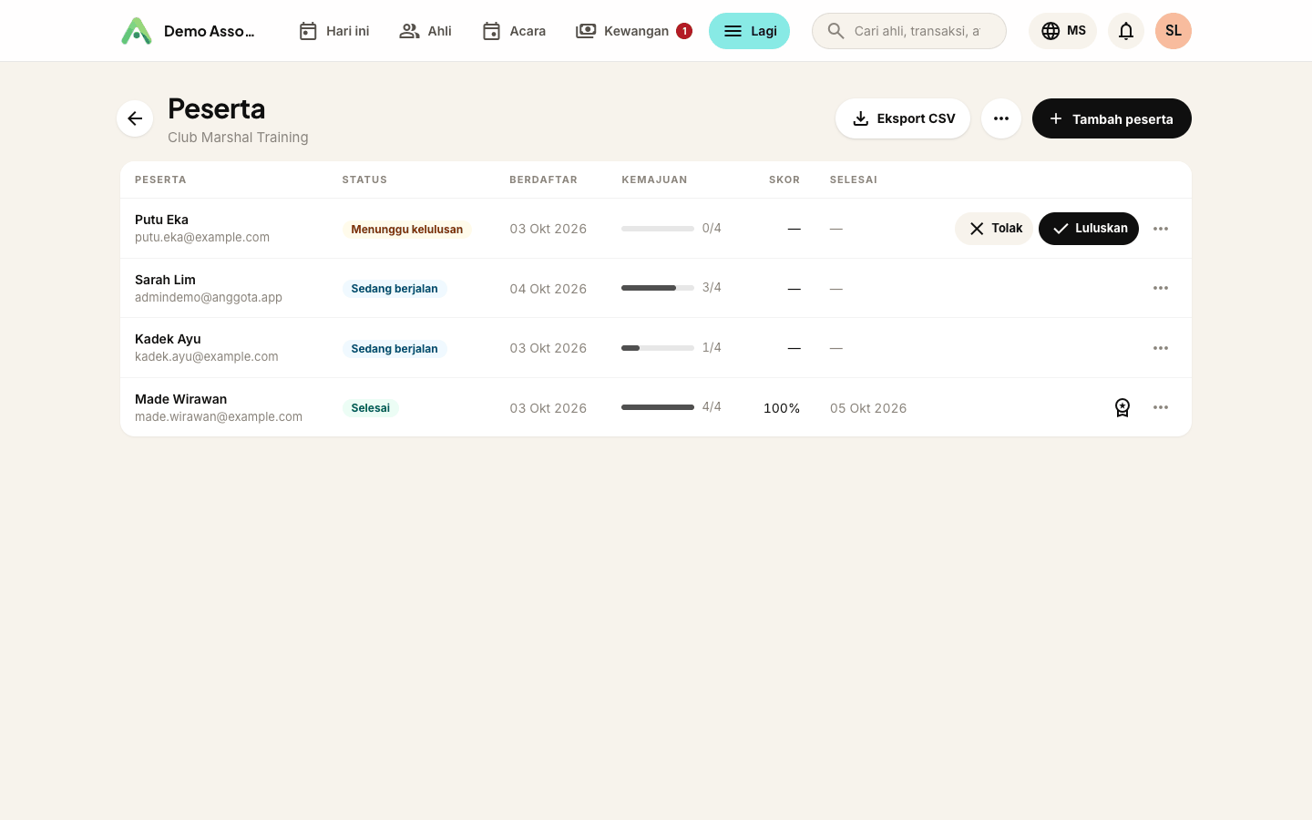Click Sarah Lim's Sedang berjalan status badge

pyautogui.click(x=395, y=289)
